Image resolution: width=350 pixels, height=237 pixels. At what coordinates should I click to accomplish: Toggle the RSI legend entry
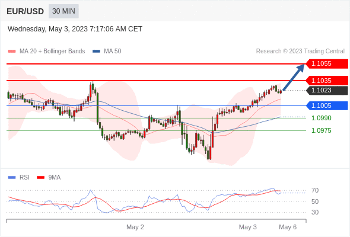[19, 178]
